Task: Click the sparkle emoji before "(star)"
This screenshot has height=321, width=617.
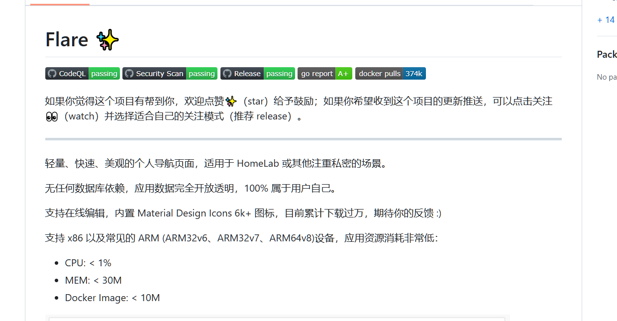Action: (x=231, y=102)
